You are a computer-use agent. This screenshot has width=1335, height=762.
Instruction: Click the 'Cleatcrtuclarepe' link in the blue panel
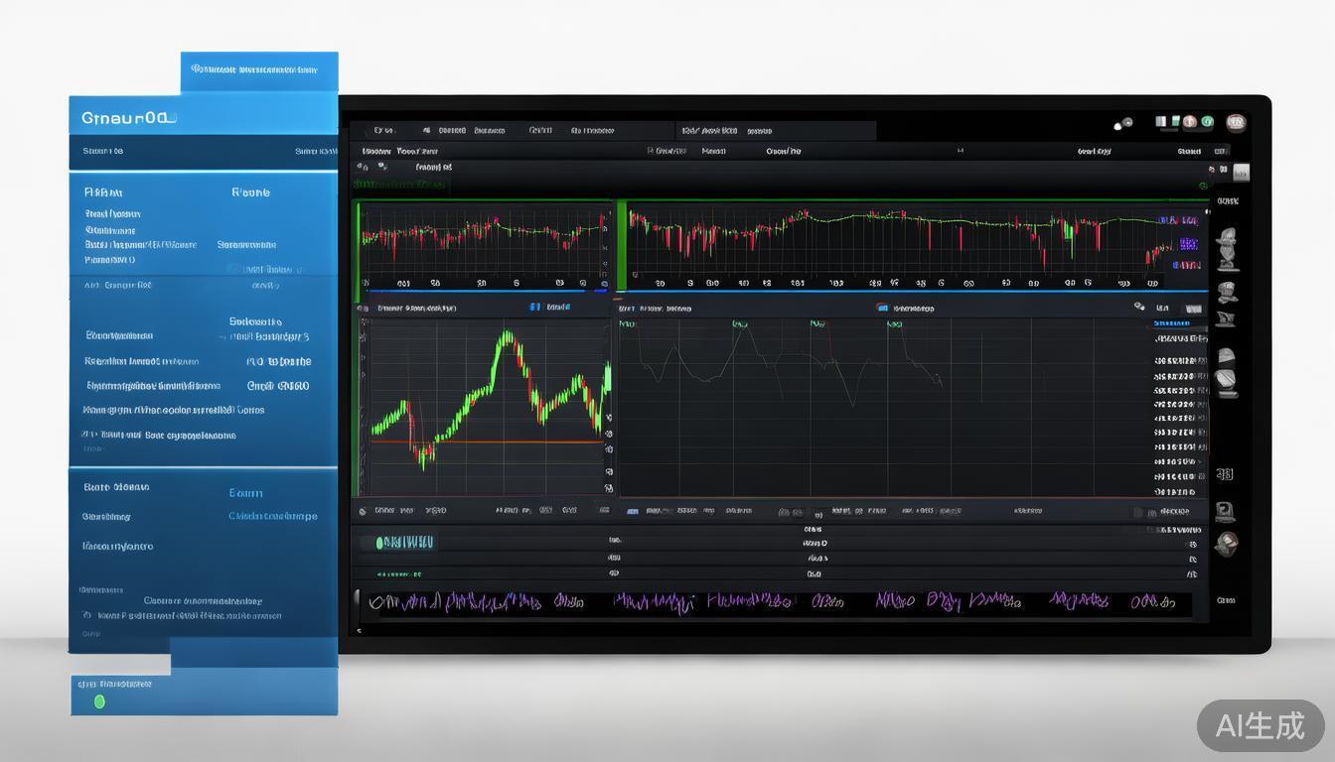tap(272, 516)
